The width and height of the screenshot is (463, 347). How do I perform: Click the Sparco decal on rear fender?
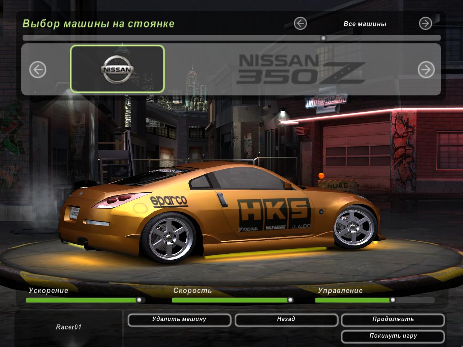pos(169,201)
